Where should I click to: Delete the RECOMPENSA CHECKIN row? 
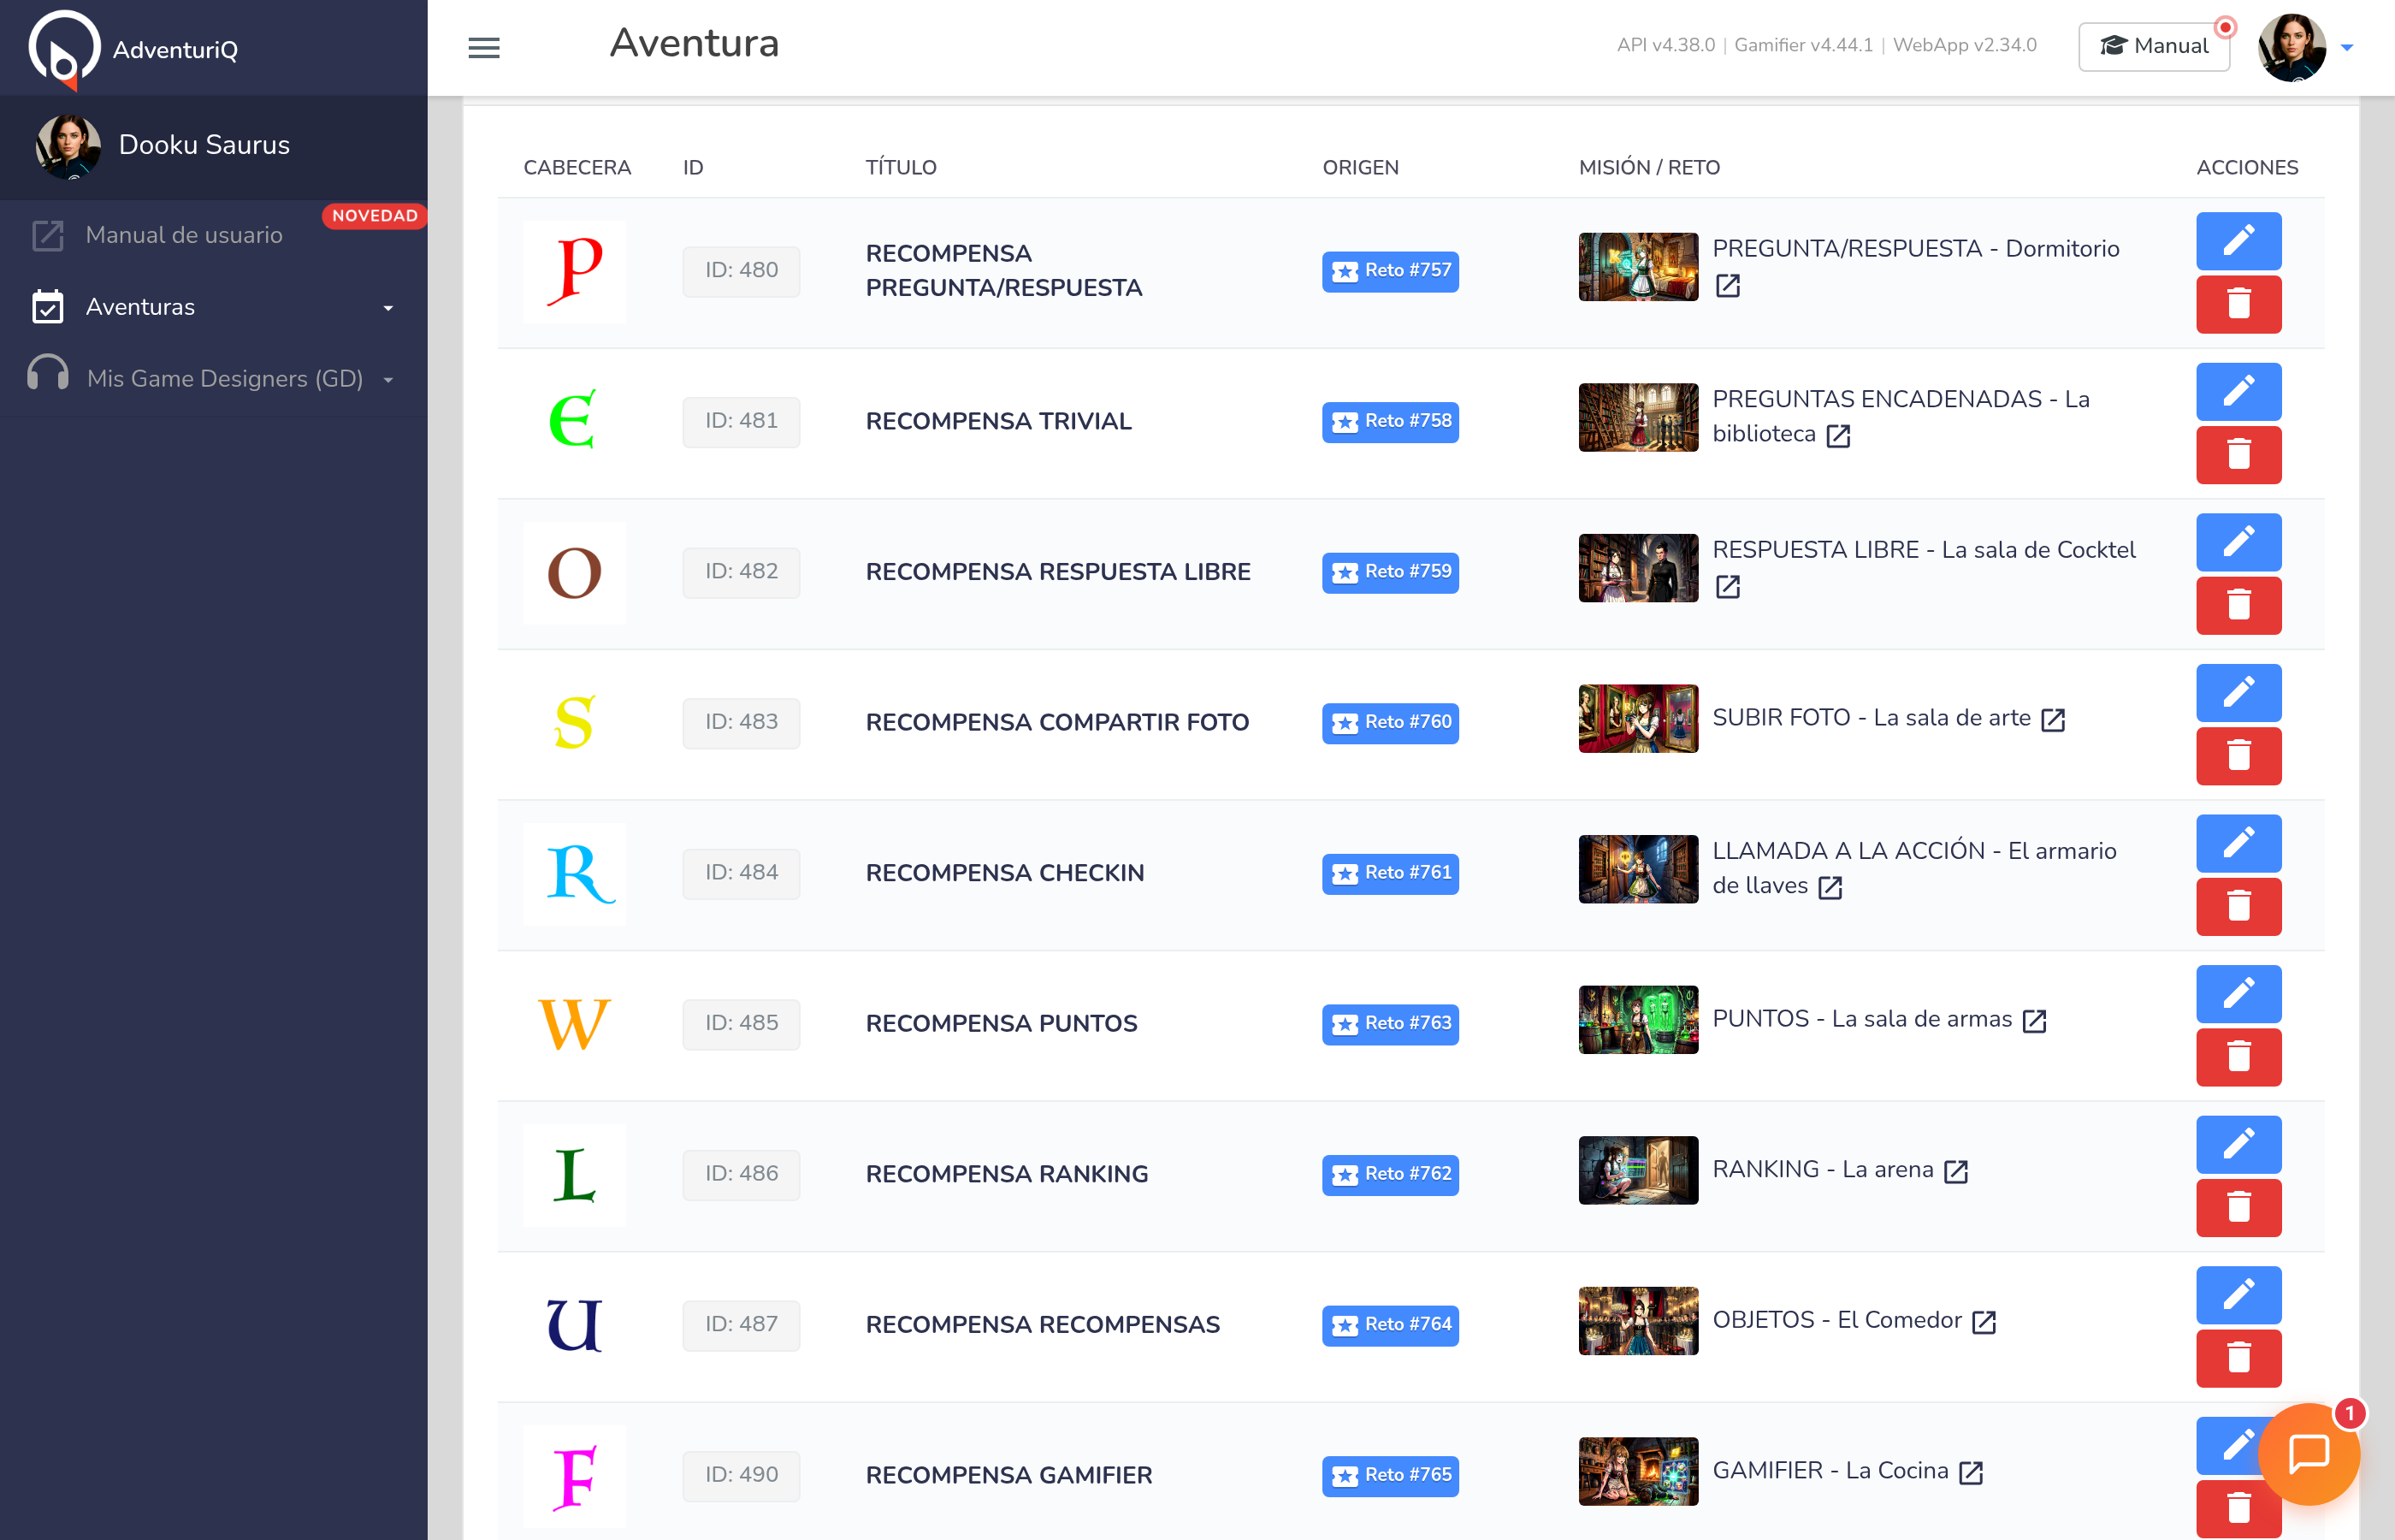2238,906
